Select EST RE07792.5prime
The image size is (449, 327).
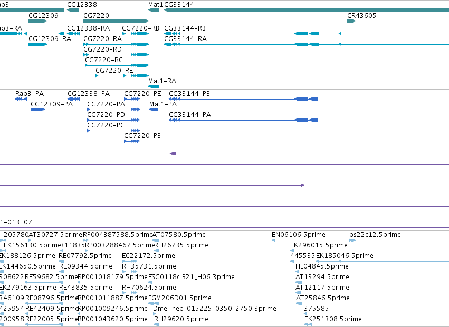[x=85, y=256]
